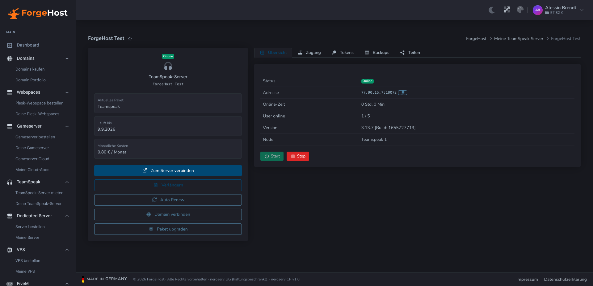Open Deine Plesk-Webspaces

(37, 114)
